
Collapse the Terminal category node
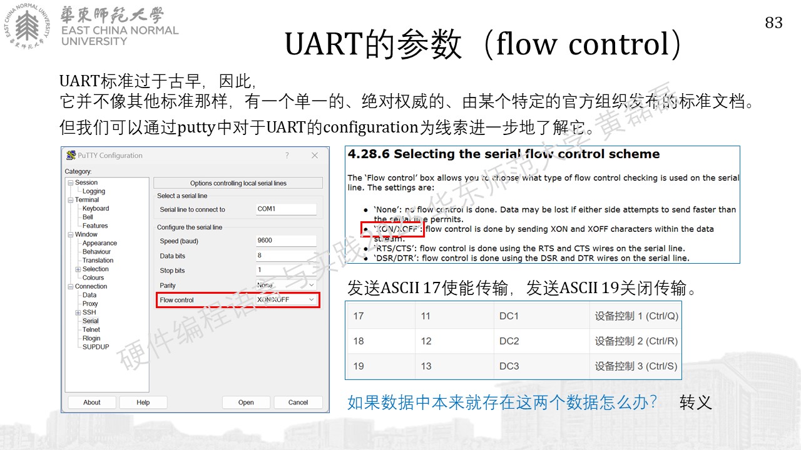point(70,200)
